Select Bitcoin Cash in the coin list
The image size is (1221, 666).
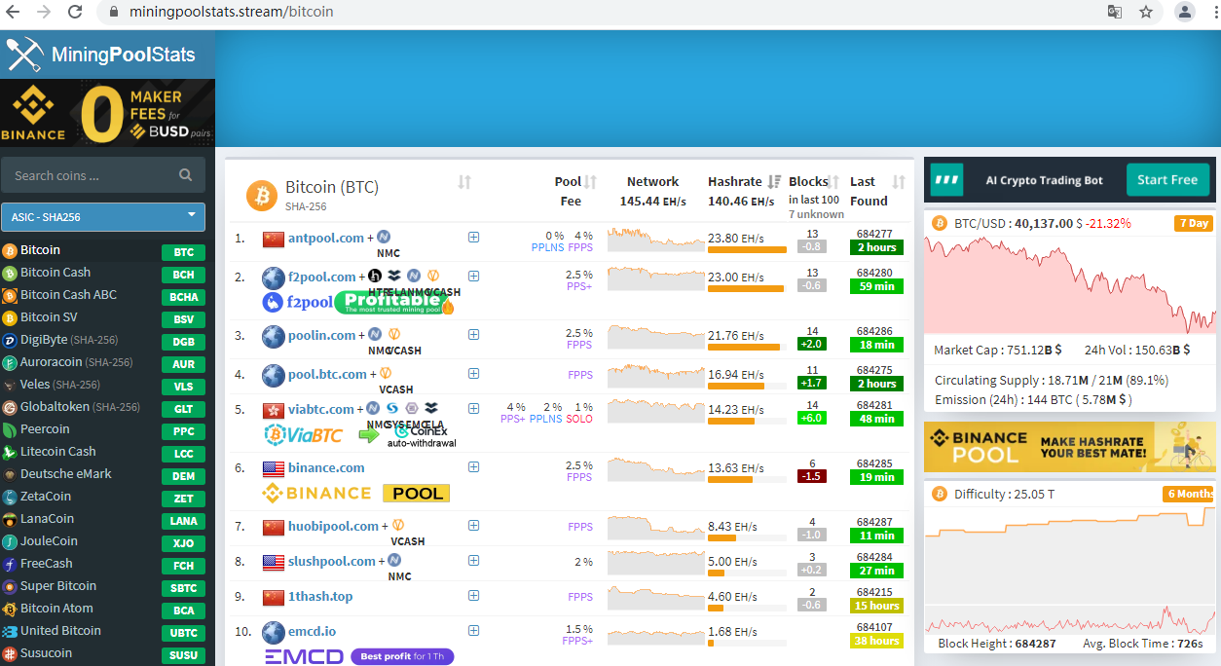coord(55,273)
